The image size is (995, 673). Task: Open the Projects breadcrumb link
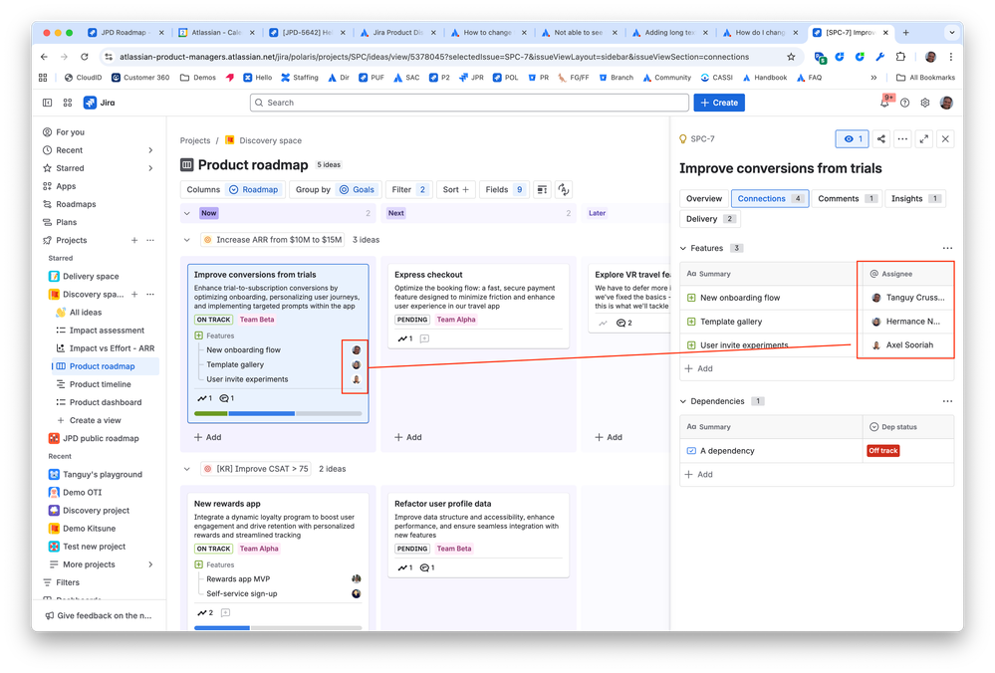(195, 140)
